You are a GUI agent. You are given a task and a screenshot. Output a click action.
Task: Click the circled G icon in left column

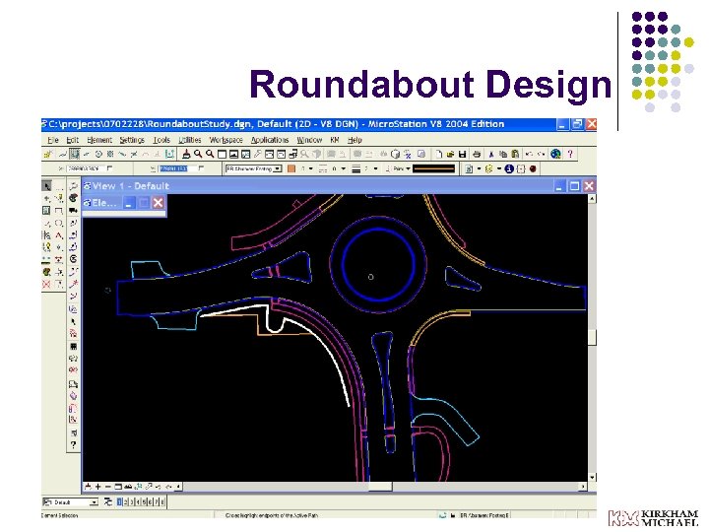(x=73, y=259)
